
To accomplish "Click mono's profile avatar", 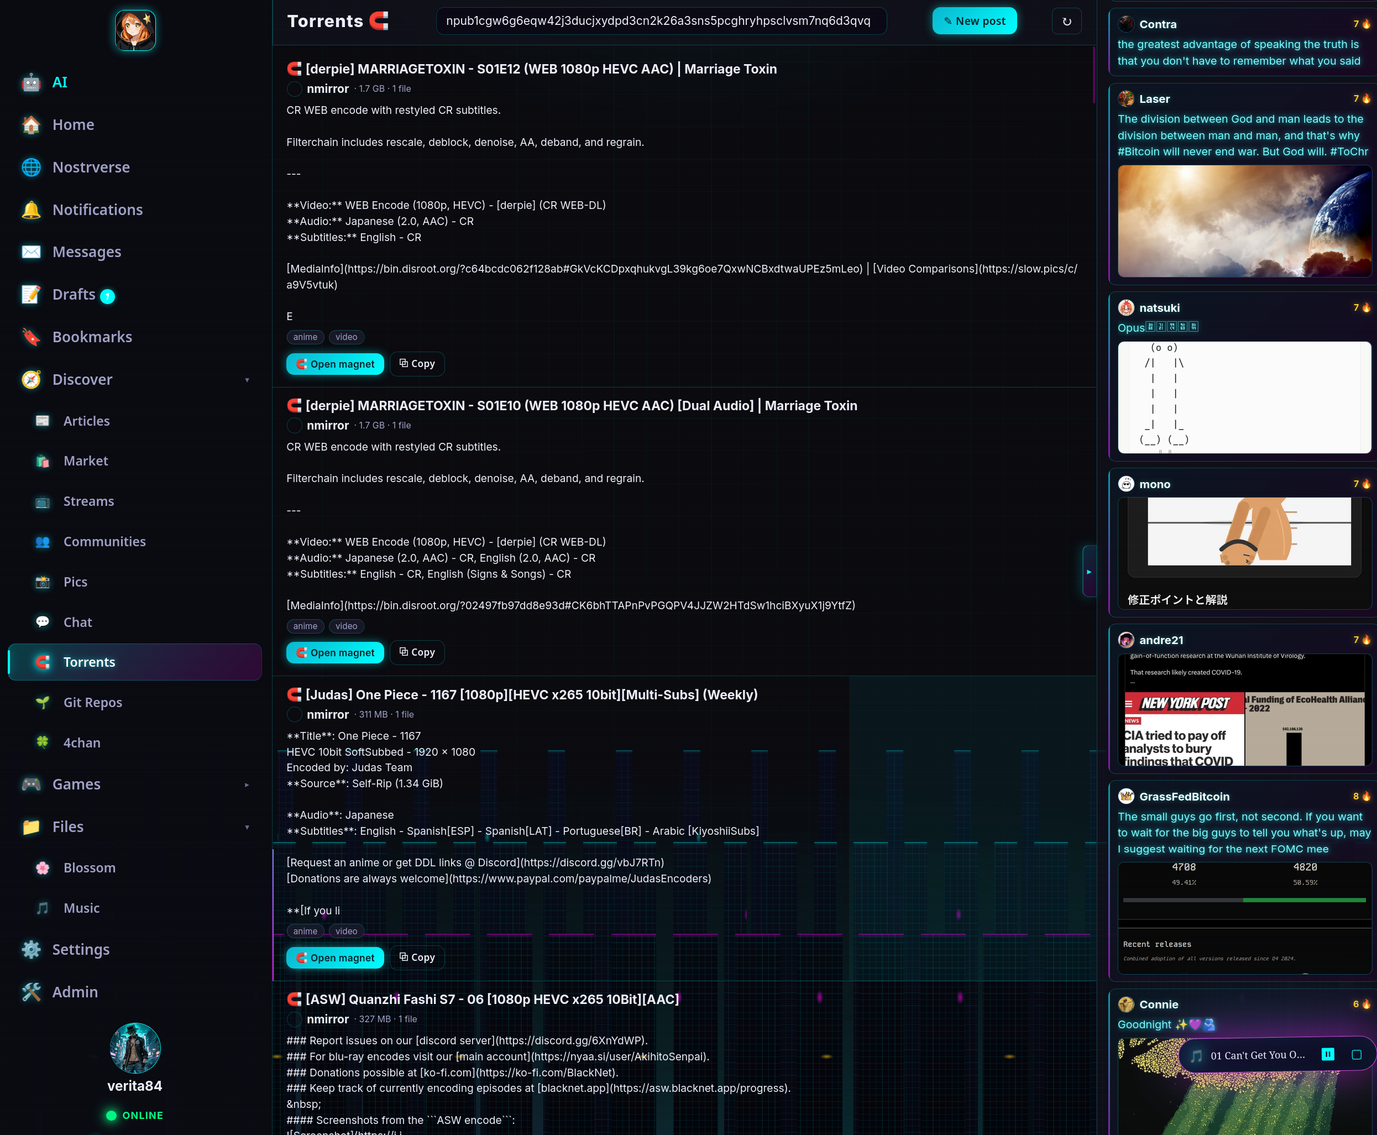I will (x=1126, y=484).
